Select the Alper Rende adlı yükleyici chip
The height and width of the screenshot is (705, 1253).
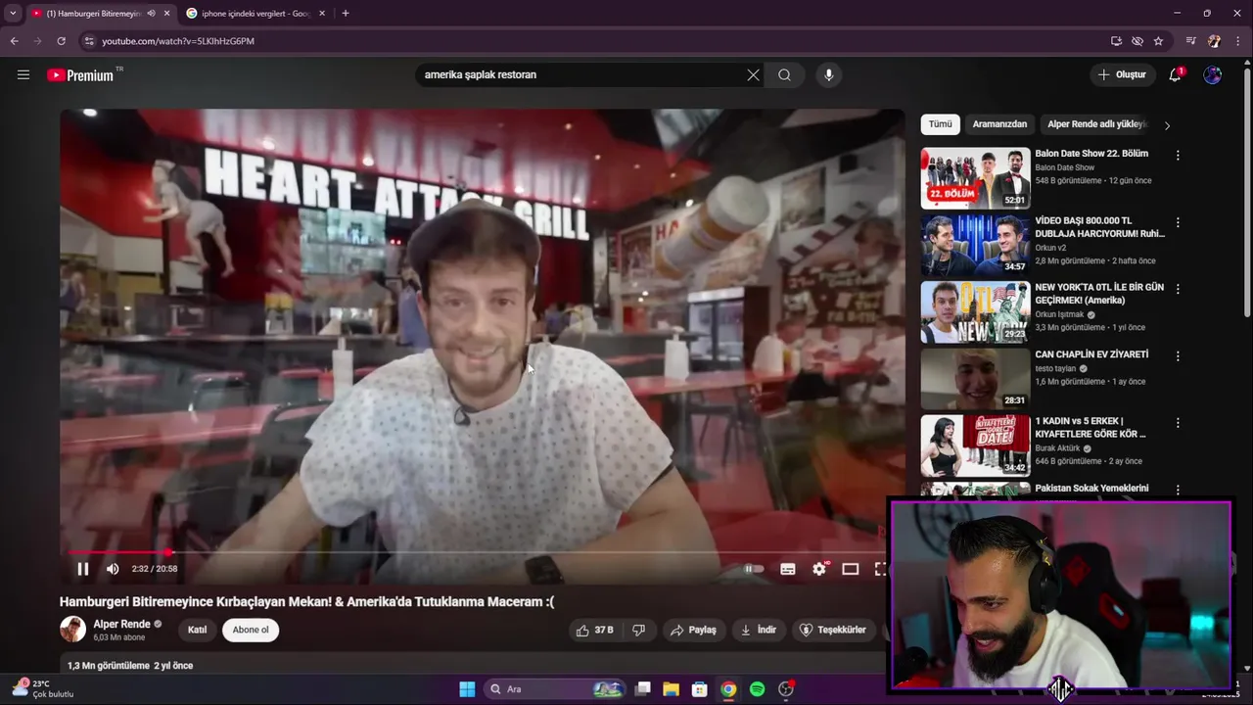(1096, 124)
